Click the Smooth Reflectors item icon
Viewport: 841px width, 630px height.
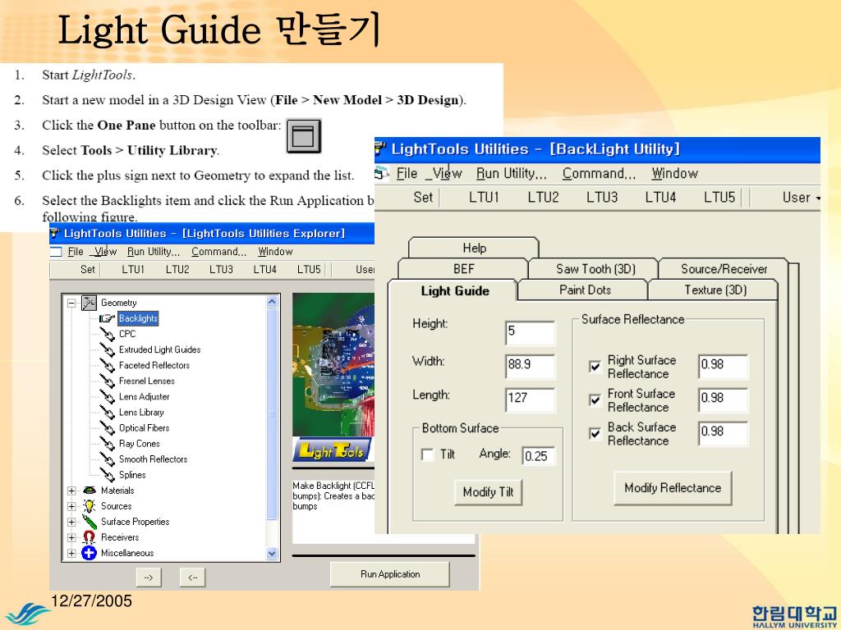(x=108, y=459)
